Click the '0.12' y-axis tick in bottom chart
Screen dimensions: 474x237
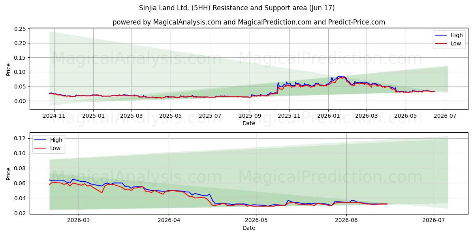click(20, 138)
